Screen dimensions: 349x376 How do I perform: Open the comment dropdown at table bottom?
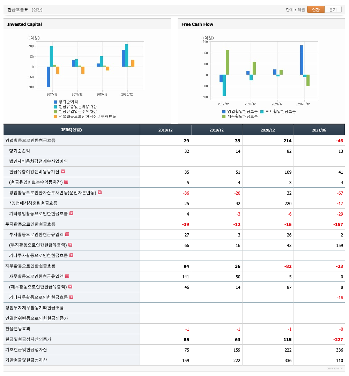(x=335, y=368)
